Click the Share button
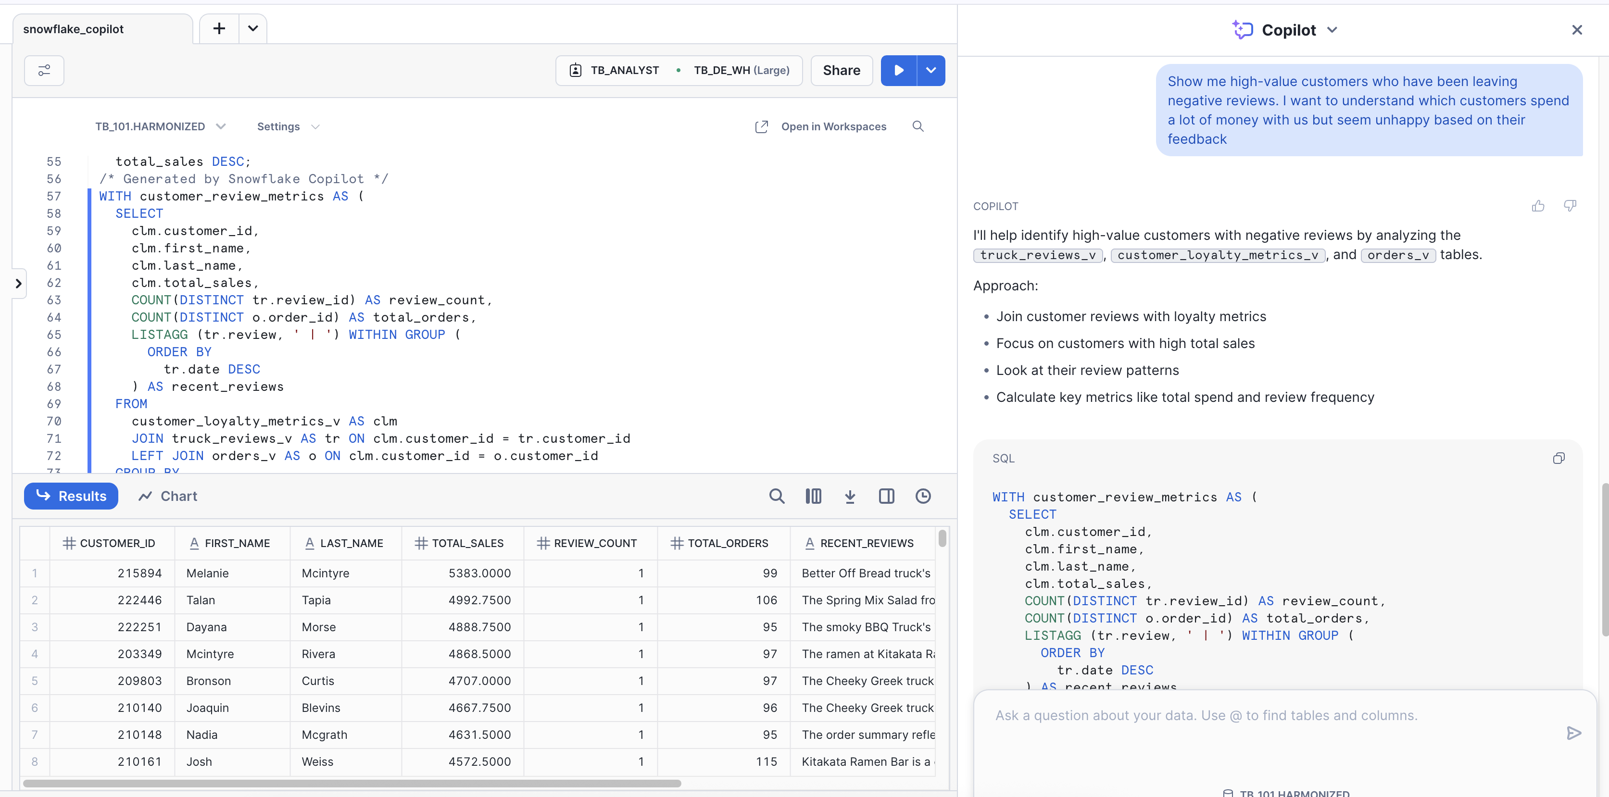This screenshot has width=1609, height=797. tap(842, 71)
